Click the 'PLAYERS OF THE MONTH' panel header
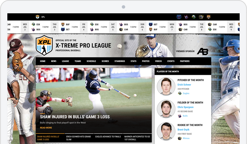Image resolution: width=247 pixels, height=144 pixels. (x=183, y=71)
